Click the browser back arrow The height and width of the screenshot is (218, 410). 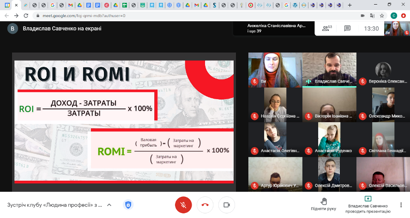(6, 15)
